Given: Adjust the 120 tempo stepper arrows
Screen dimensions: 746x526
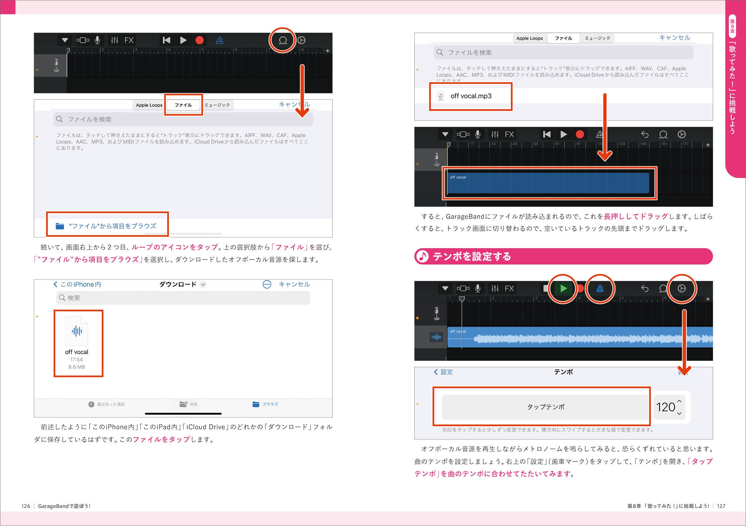Looking at the screenshot, I should (x=679, y=407).
